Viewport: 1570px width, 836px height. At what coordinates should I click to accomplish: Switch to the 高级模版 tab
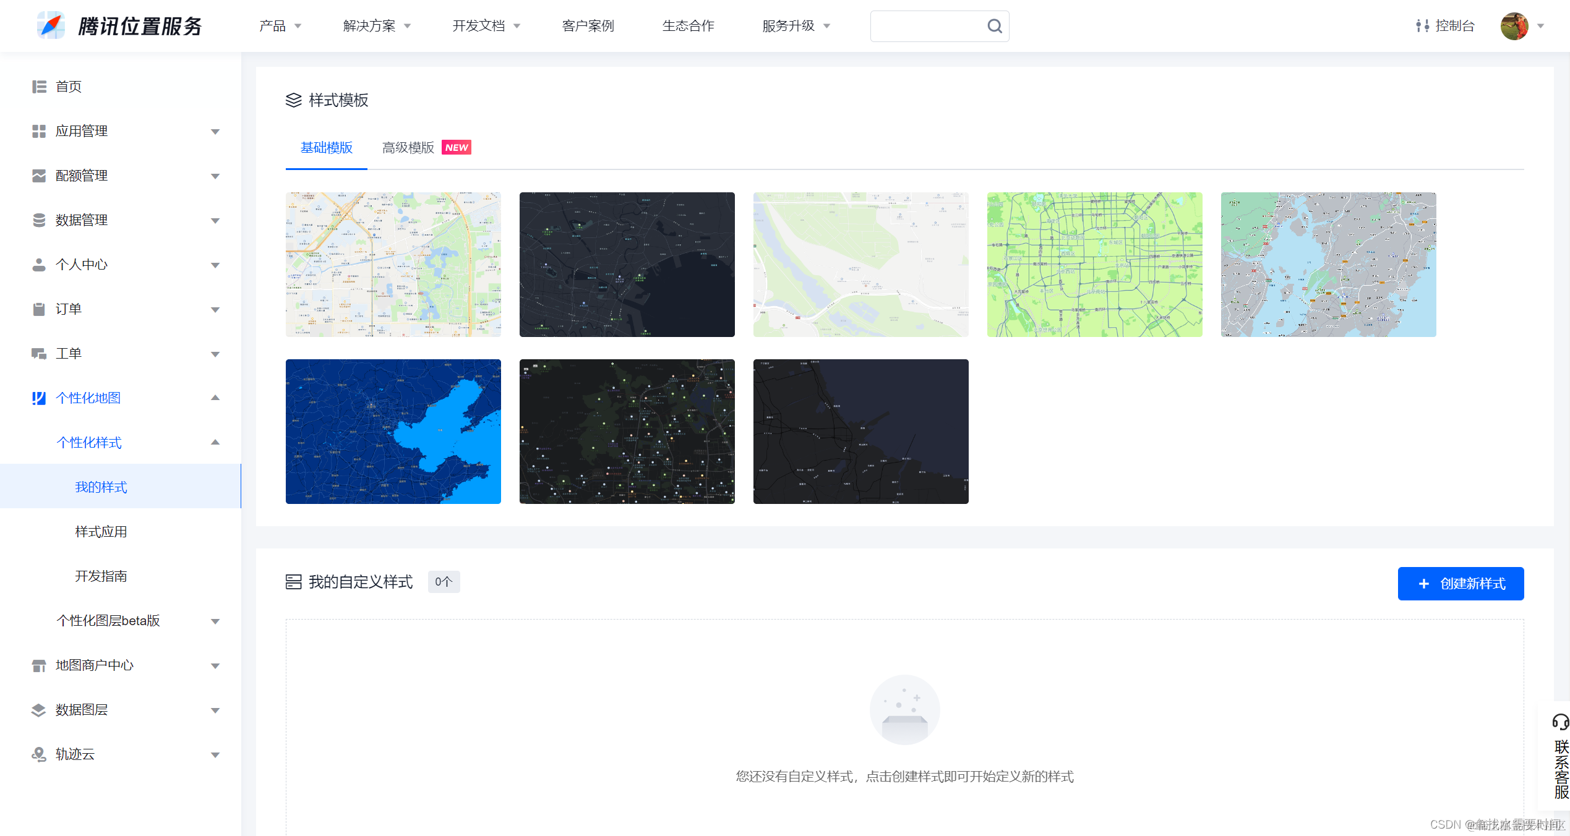(408, 148)
